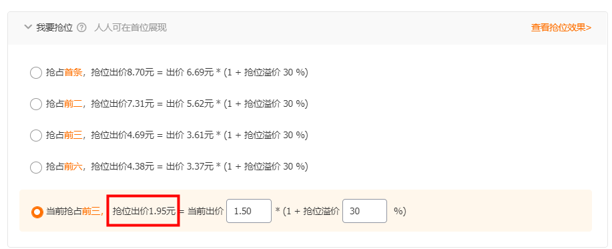Viewport: 612px width, 249px height.
Task: Click the highlighted 抢位出价1.95元 text
Action: point(144,212)
